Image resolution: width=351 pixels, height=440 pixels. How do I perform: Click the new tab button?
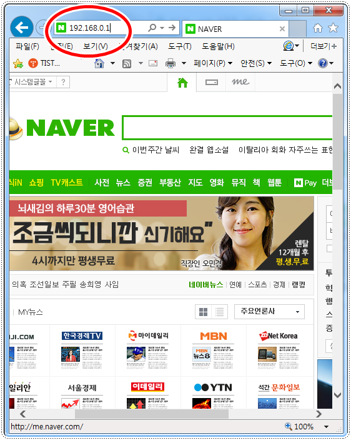[297, 29]
